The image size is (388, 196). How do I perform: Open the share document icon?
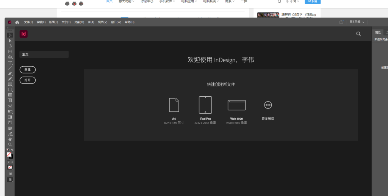tap(341, 22)
